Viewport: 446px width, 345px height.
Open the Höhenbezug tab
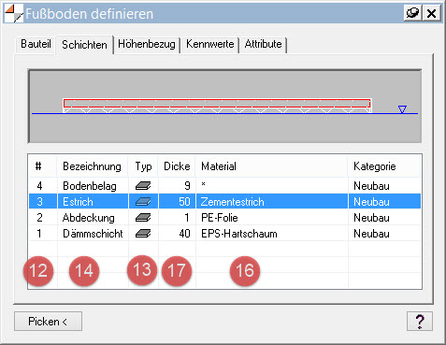147,44
